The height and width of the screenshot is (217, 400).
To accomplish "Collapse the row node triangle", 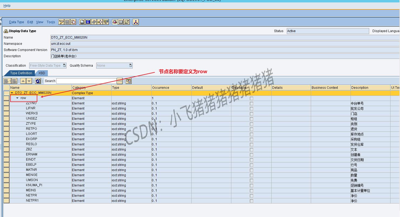I will click(x=18, y=98).
